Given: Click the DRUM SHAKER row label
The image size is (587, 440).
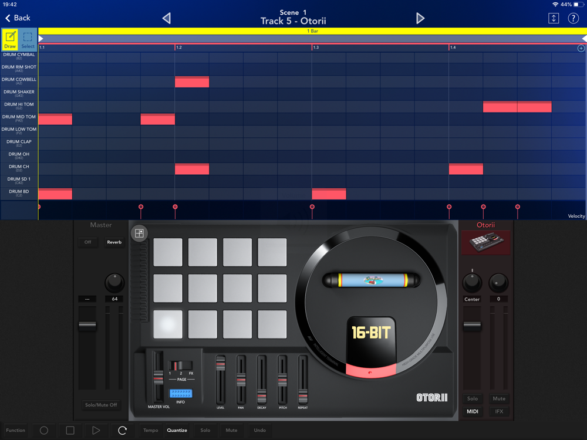Looking at the screenshot, I should click(19, 93).
